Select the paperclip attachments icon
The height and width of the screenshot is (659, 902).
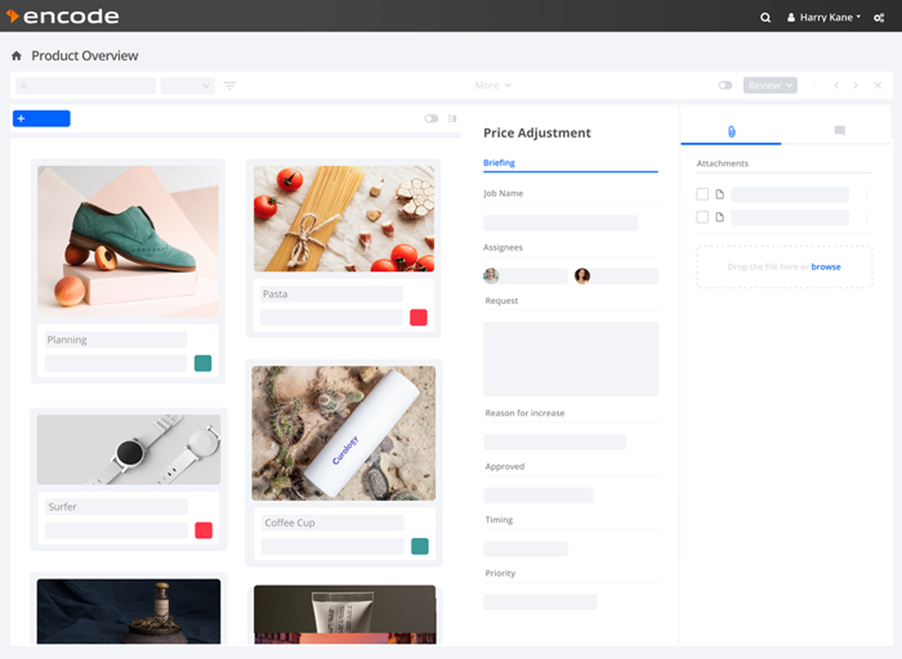(x=731, y=130)
